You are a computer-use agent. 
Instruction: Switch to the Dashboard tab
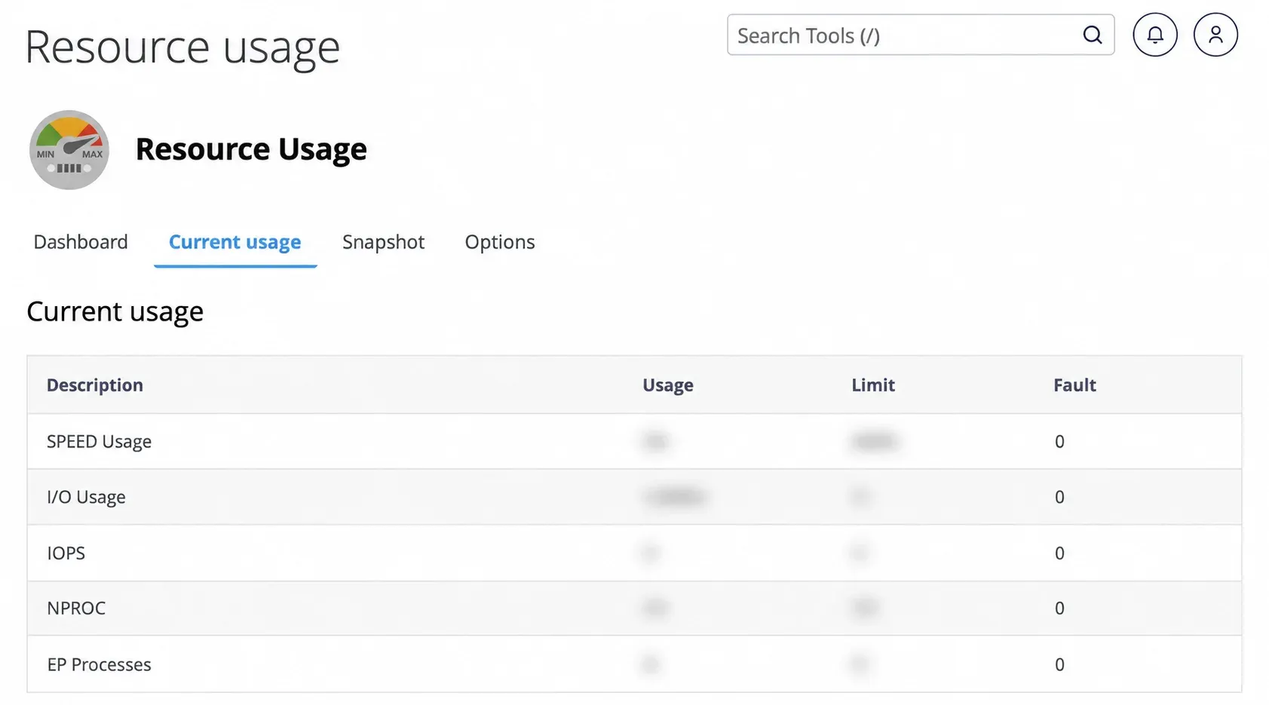tap(81, 242)
